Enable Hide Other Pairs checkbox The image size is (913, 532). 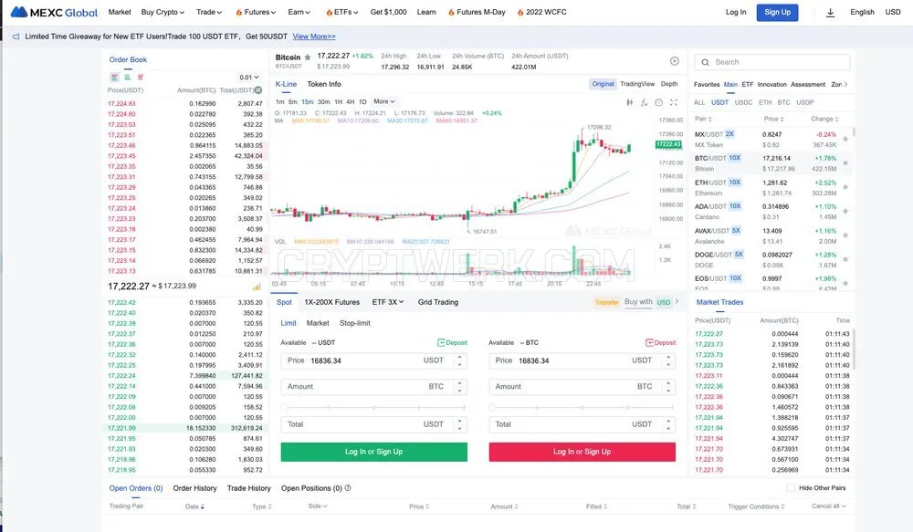tap(791, 488)
